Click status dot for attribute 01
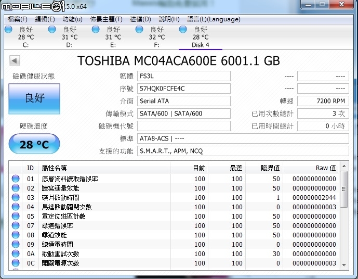Viewport: 358px width, 279px height. tap(16, 179)
